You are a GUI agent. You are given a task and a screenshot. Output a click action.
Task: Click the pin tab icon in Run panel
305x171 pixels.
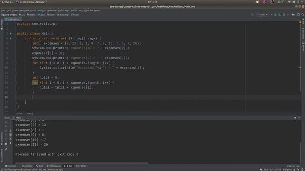coord(6,149)
